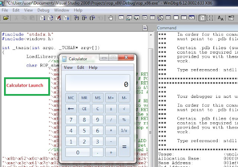Toggle sign with the ± button
Viewport: 238px width, 167px height.
pyautogui.click(x=111, y=109)
